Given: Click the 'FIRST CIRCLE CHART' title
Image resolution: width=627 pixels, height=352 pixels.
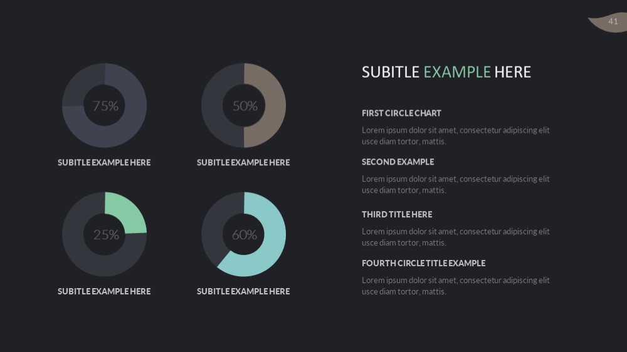Looking at the screenshot, I should point(401,113).
